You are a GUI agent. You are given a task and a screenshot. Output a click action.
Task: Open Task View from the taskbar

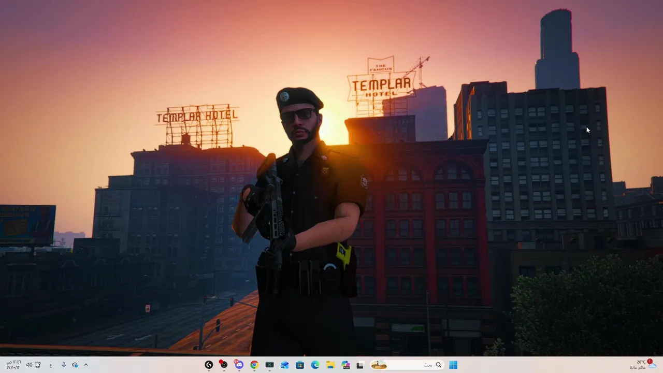click(x=360, y=365)
